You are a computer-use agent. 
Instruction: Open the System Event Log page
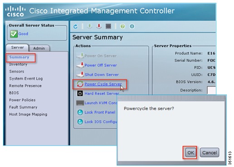26,79
